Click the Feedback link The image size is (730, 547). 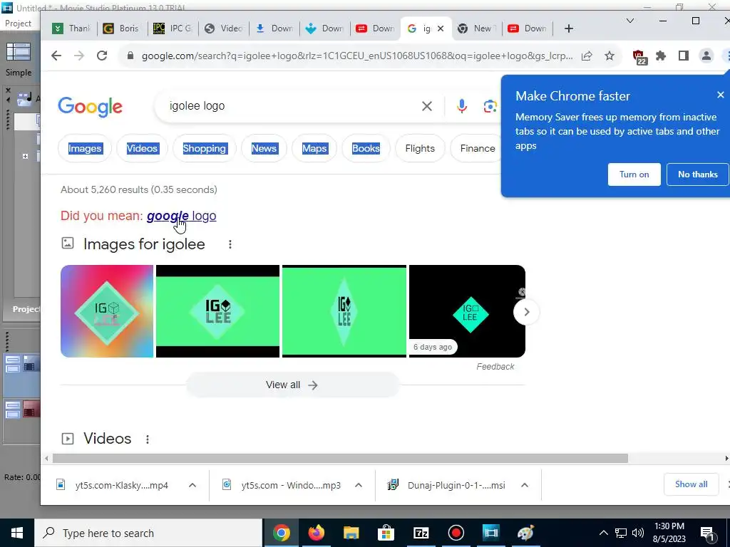tap(495, 367)
